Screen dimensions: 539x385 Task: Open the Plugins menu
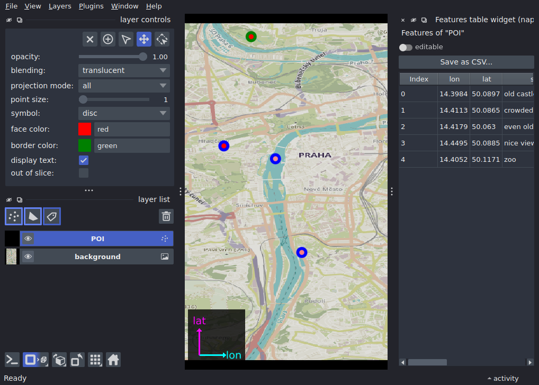click(x=91, y=6)
